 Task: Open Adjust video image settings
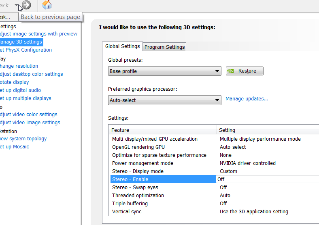pyautogui.click(x=30, y=123)
